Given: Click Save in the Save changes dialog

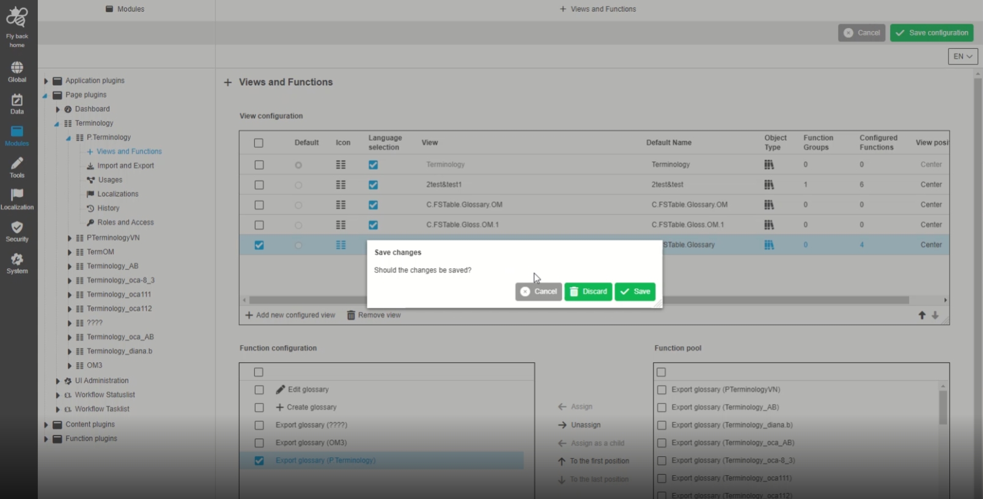Looking at the screenshot, I should [635, 292].
